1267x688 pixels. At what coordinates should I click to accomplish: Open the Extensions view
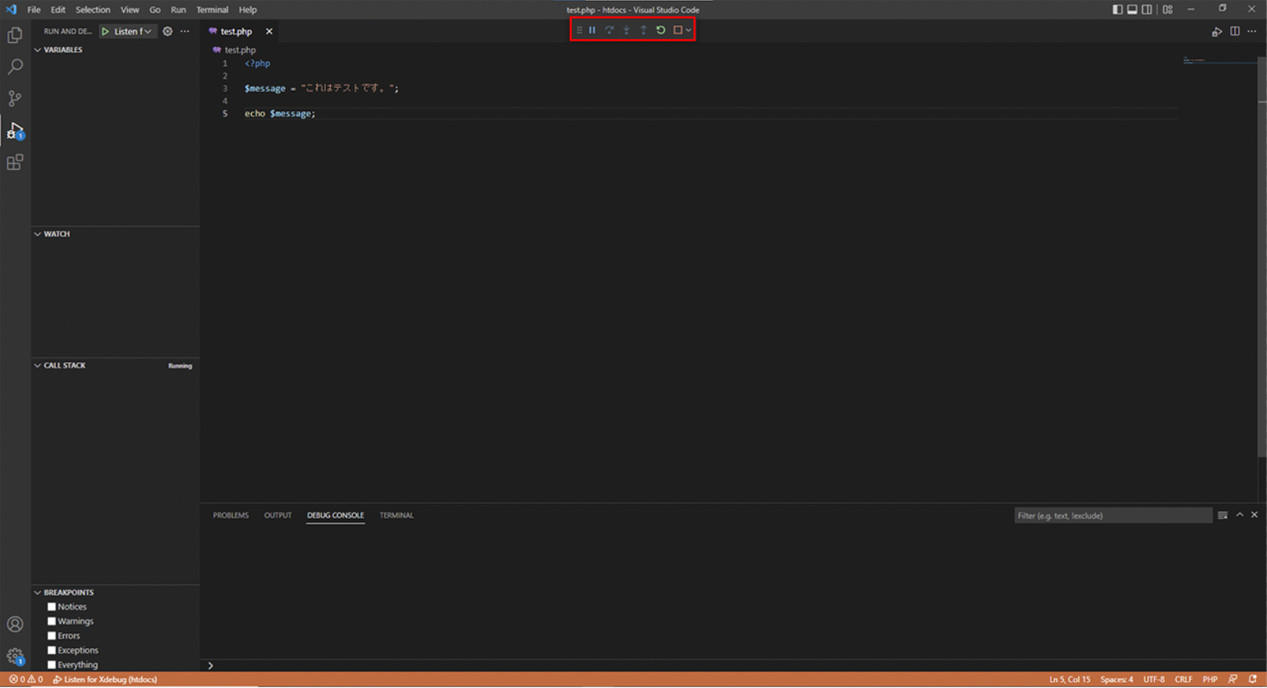15,162
